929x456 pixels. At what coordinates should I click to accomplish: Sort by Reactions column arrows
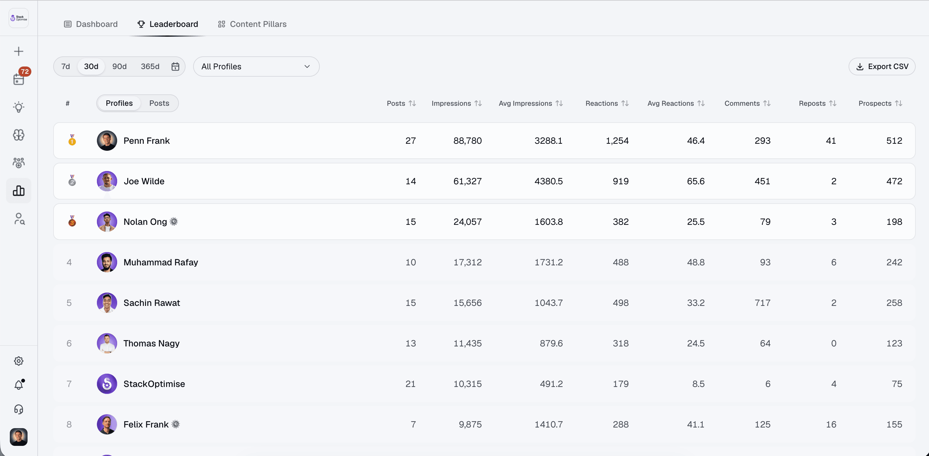pos(625,104)
